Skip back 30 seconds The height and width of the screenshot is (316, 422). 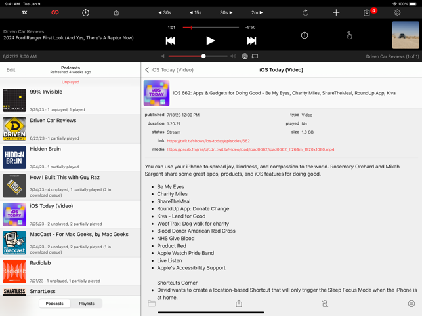165,12
